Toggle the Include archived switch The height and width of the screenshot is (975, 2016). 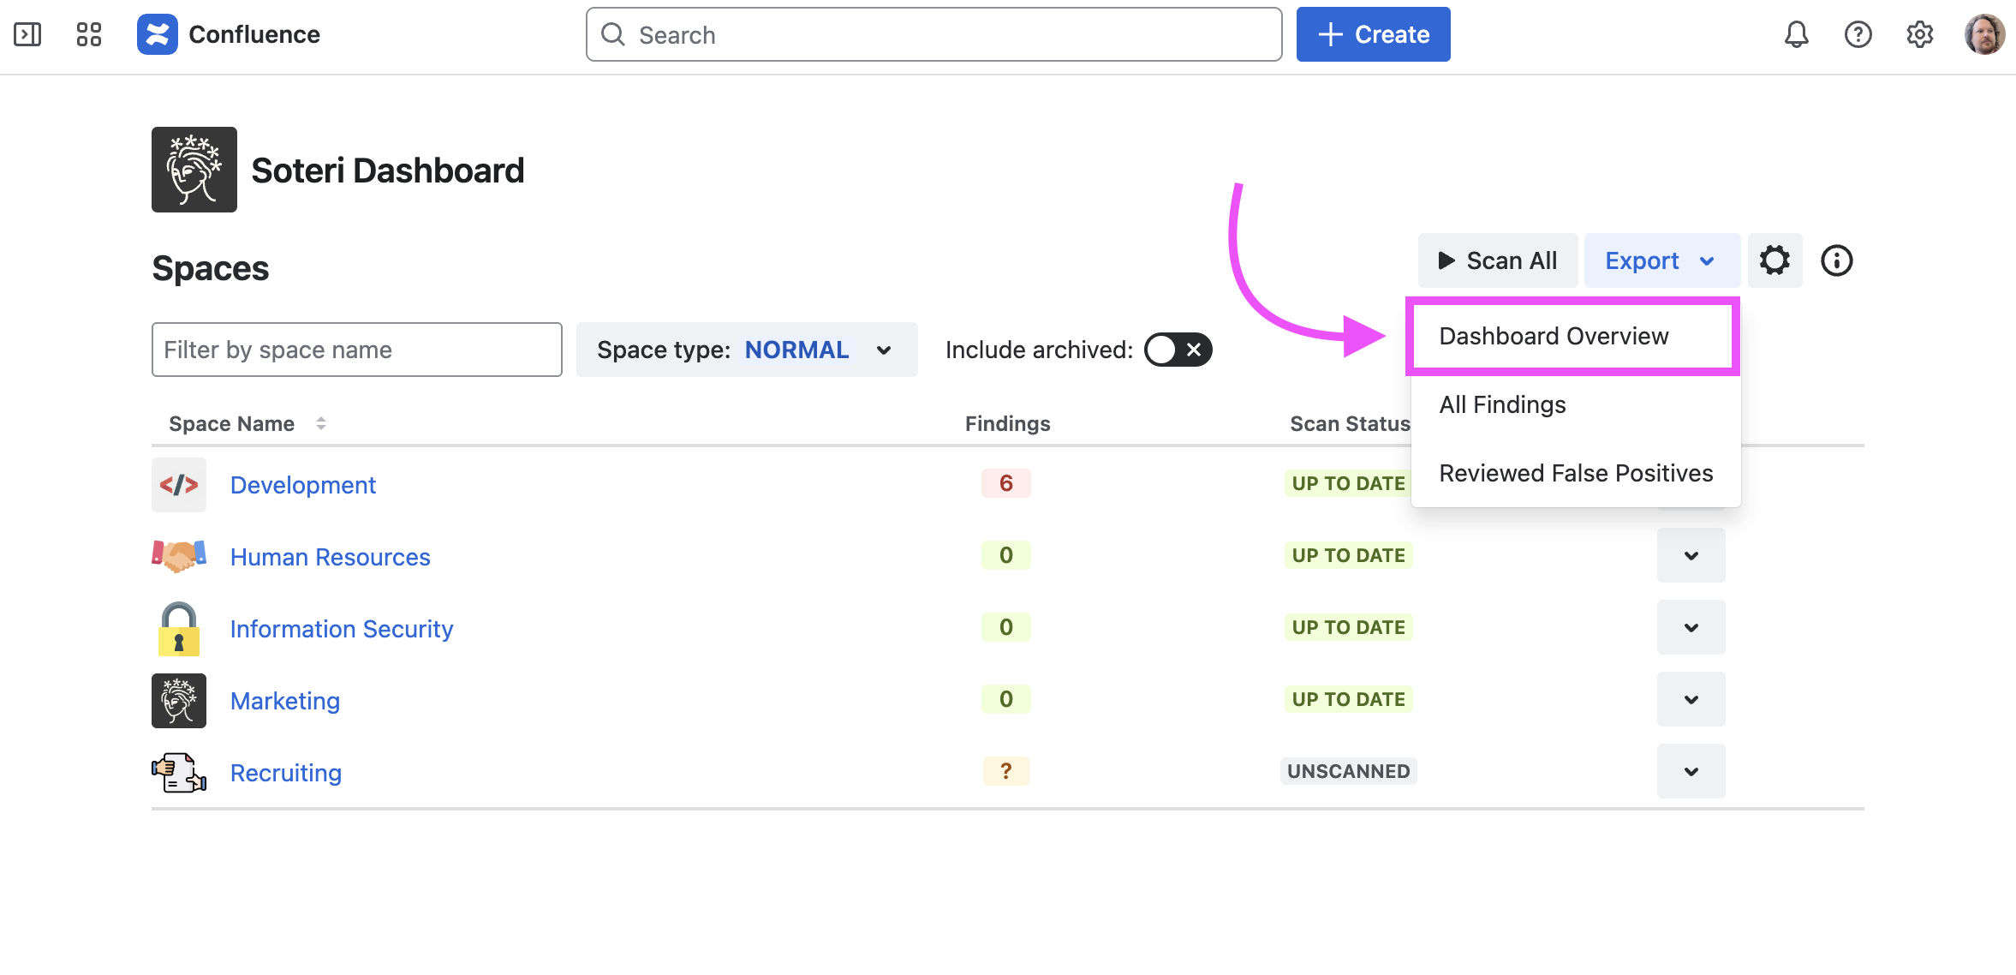(x=1178, y=350)
